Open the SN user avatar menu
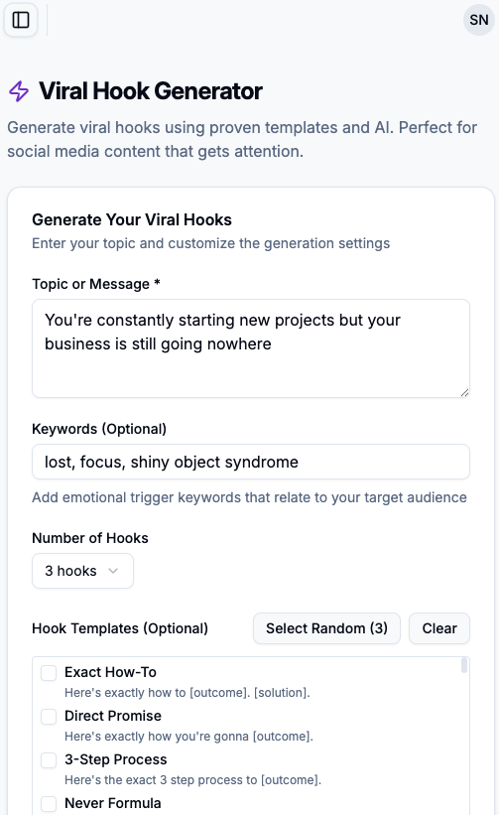The image size is (499, 815). coord(479,20)
